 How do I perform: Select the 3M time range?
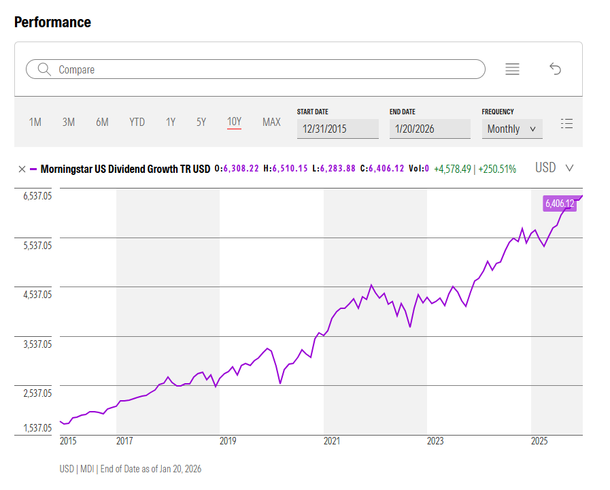click(x=68, y=122)
